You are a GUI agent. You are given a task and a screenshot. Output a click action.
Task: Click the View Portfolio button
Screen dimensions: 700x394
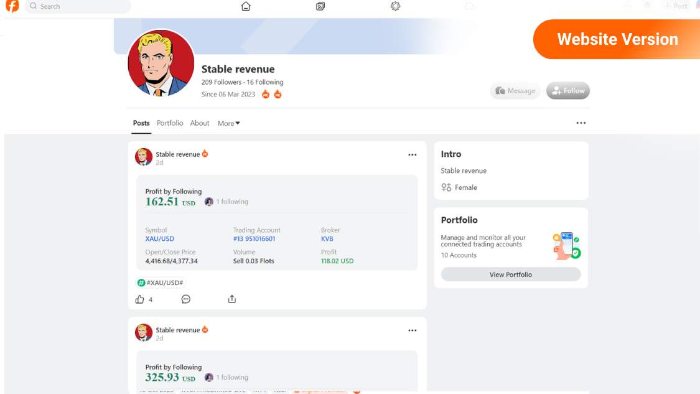[511, 274]
